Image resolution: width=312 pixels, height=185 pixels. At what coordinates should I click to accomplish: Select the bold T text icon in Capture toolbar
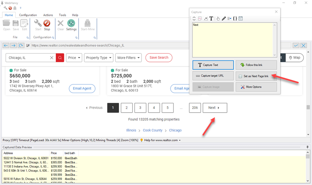[x=211, y=18]
